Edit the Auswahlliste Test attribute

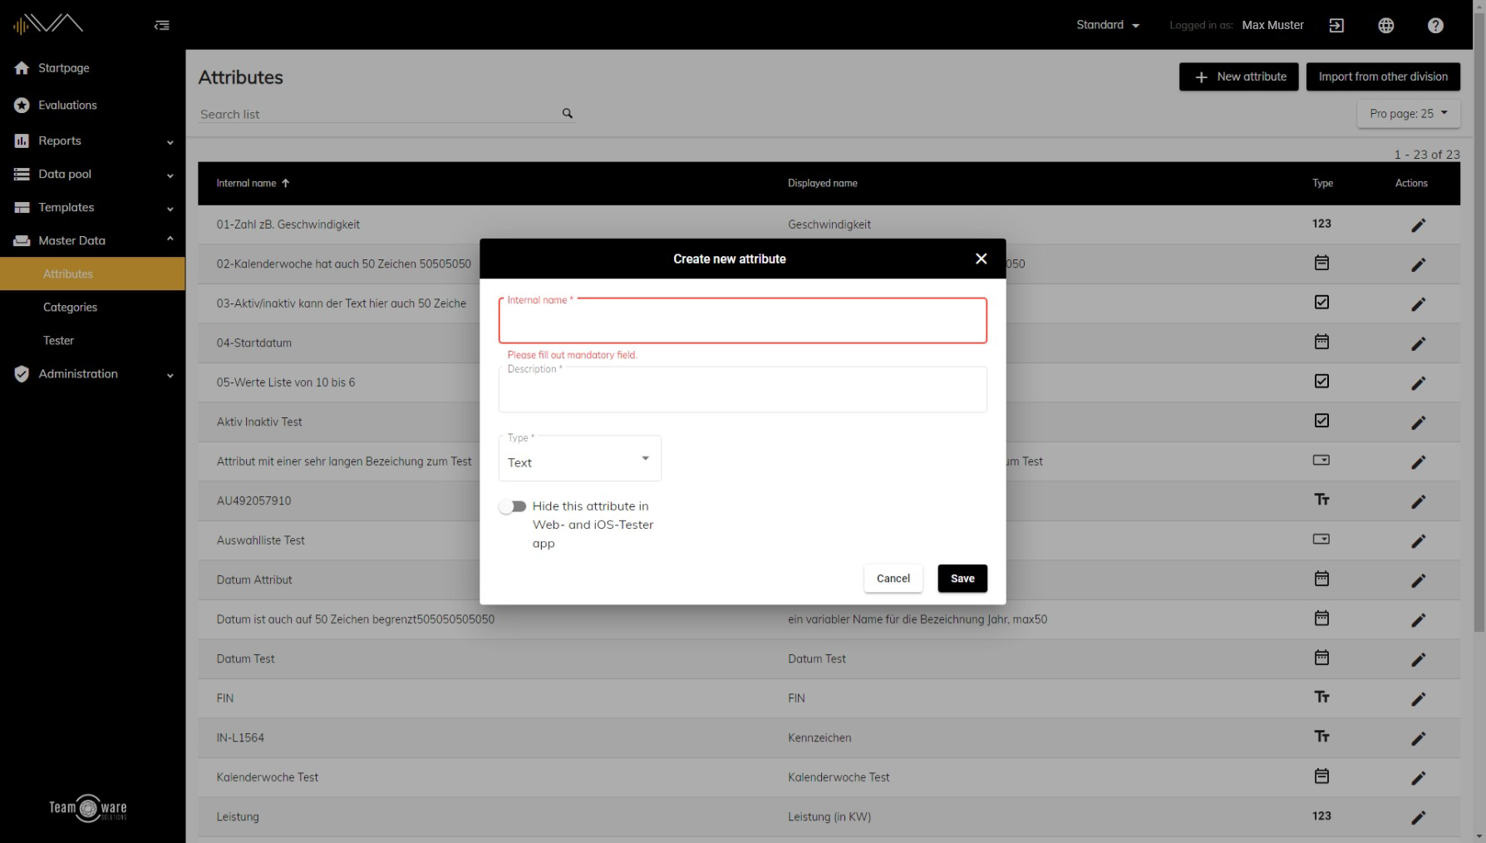(1418, 540)
